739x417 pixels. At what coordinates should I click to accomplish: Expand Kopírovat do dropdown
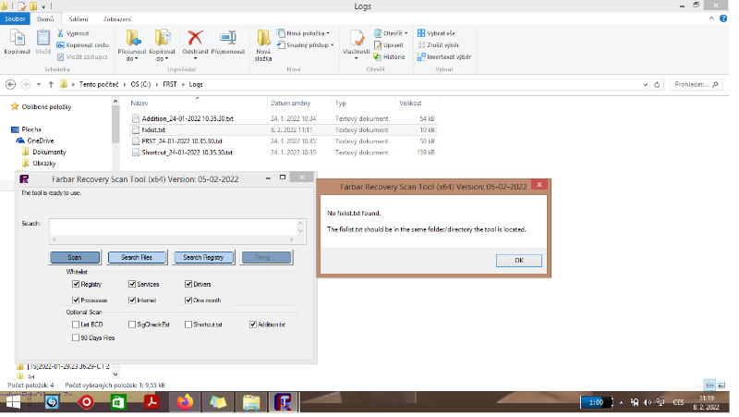166,59
